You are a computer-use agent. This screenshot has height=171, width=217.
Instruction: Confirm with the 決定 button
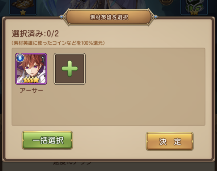tap(170, 141)
